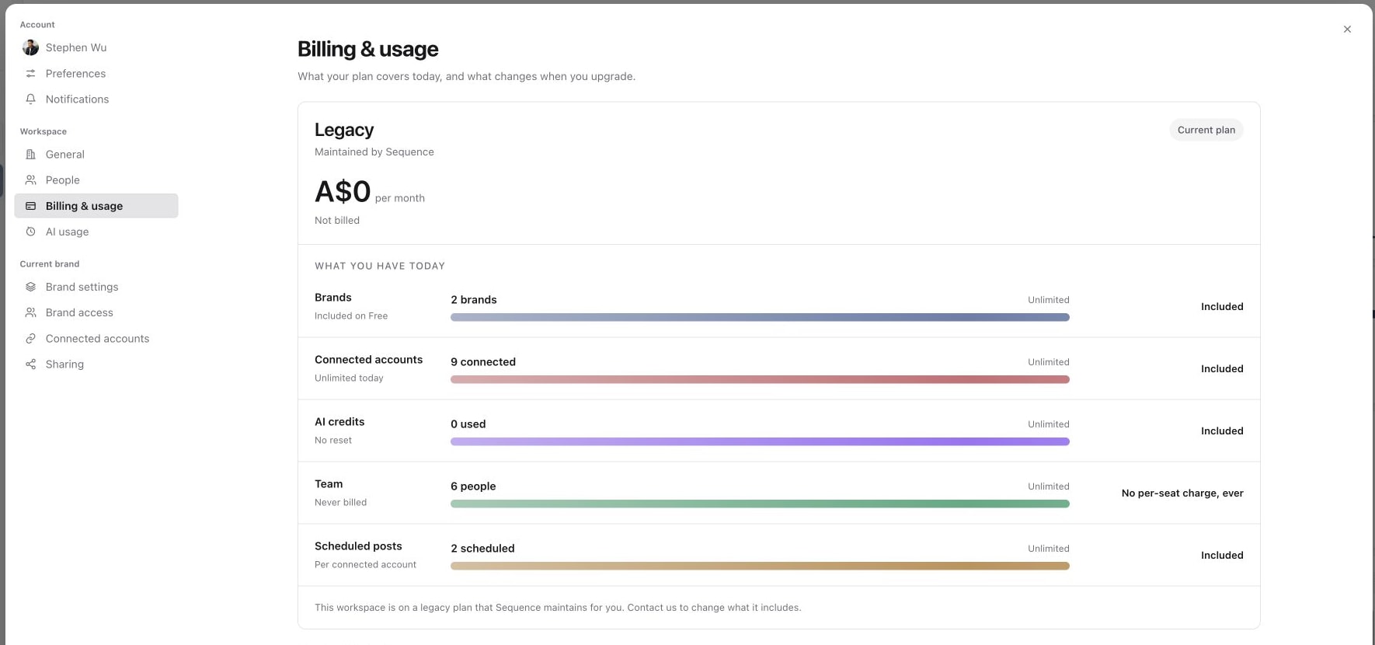Click the Billing & usage card icon
Viewport: 1375px width, 645px height.
(x=30, y=206)
